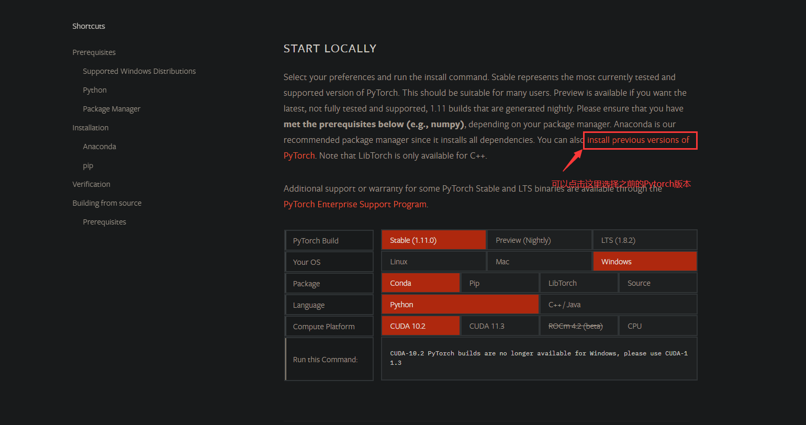Select the Source package option

(x=658, y=283)
